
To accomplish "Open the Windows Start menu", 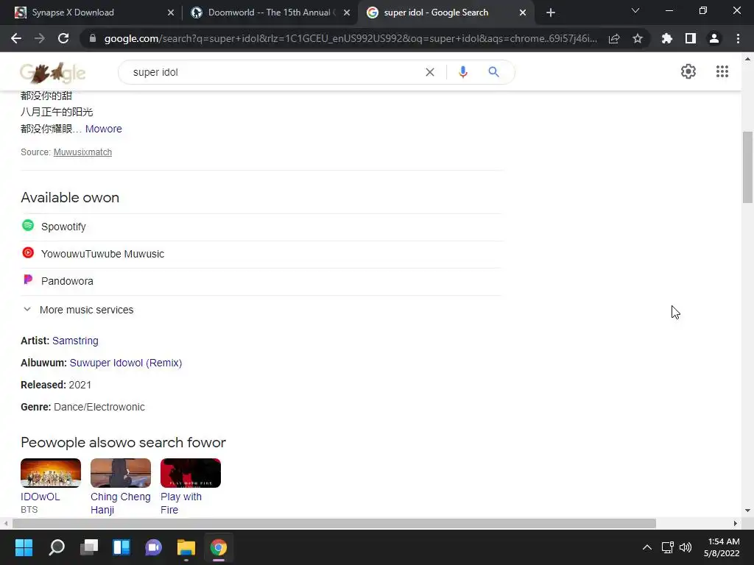I will (24, 547).
